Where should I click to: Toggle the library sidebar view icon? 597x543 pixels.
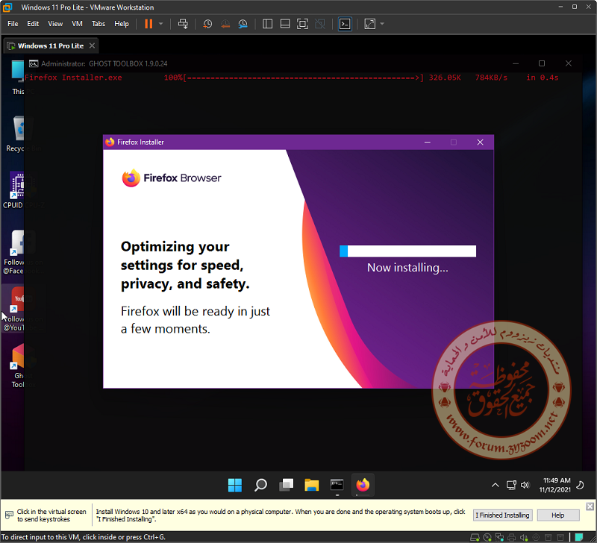click(x=268, y=24)
